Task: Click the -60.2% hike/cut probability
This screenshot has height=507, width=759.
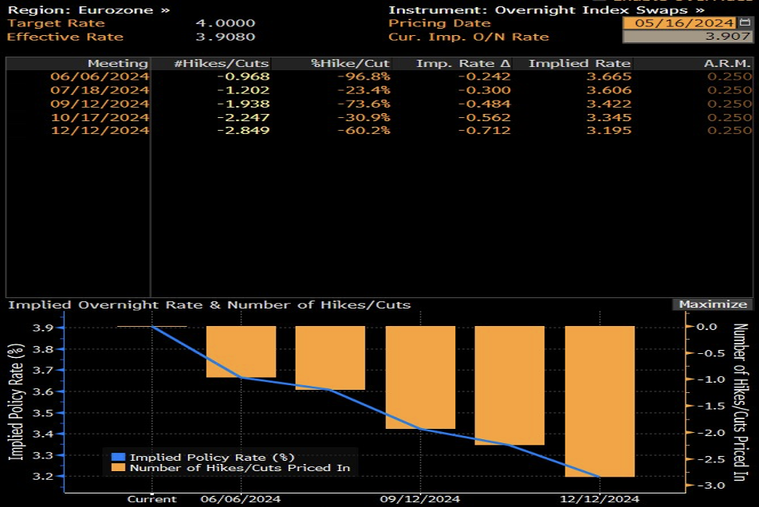Action: tap(364, 130)
